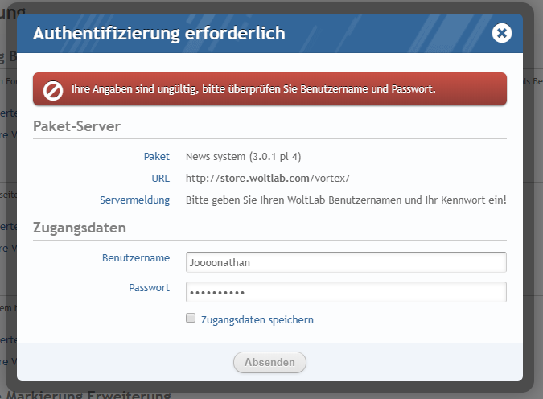
Task: Click the 'Zugangsdaten speichern' label text
Action: point(257,319)
